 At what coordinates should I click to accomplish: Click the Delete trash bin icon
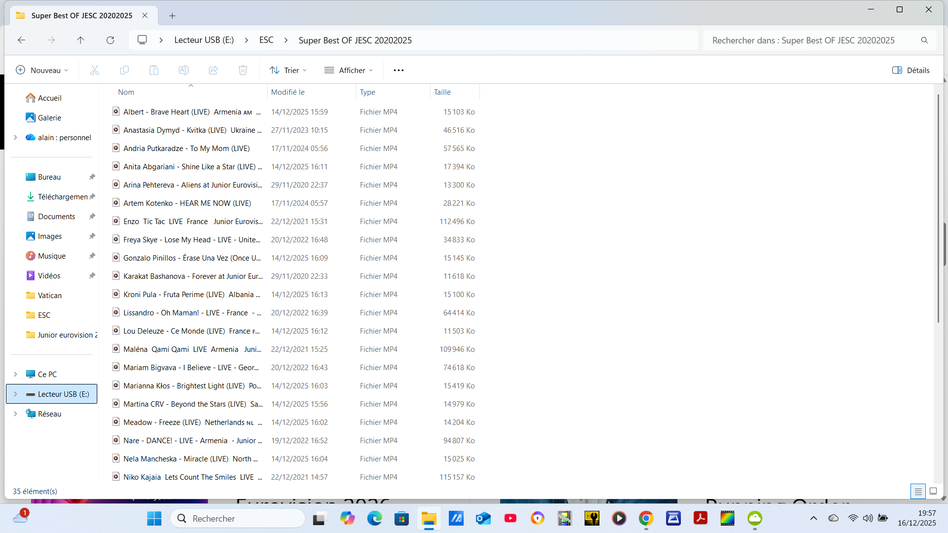243,70
